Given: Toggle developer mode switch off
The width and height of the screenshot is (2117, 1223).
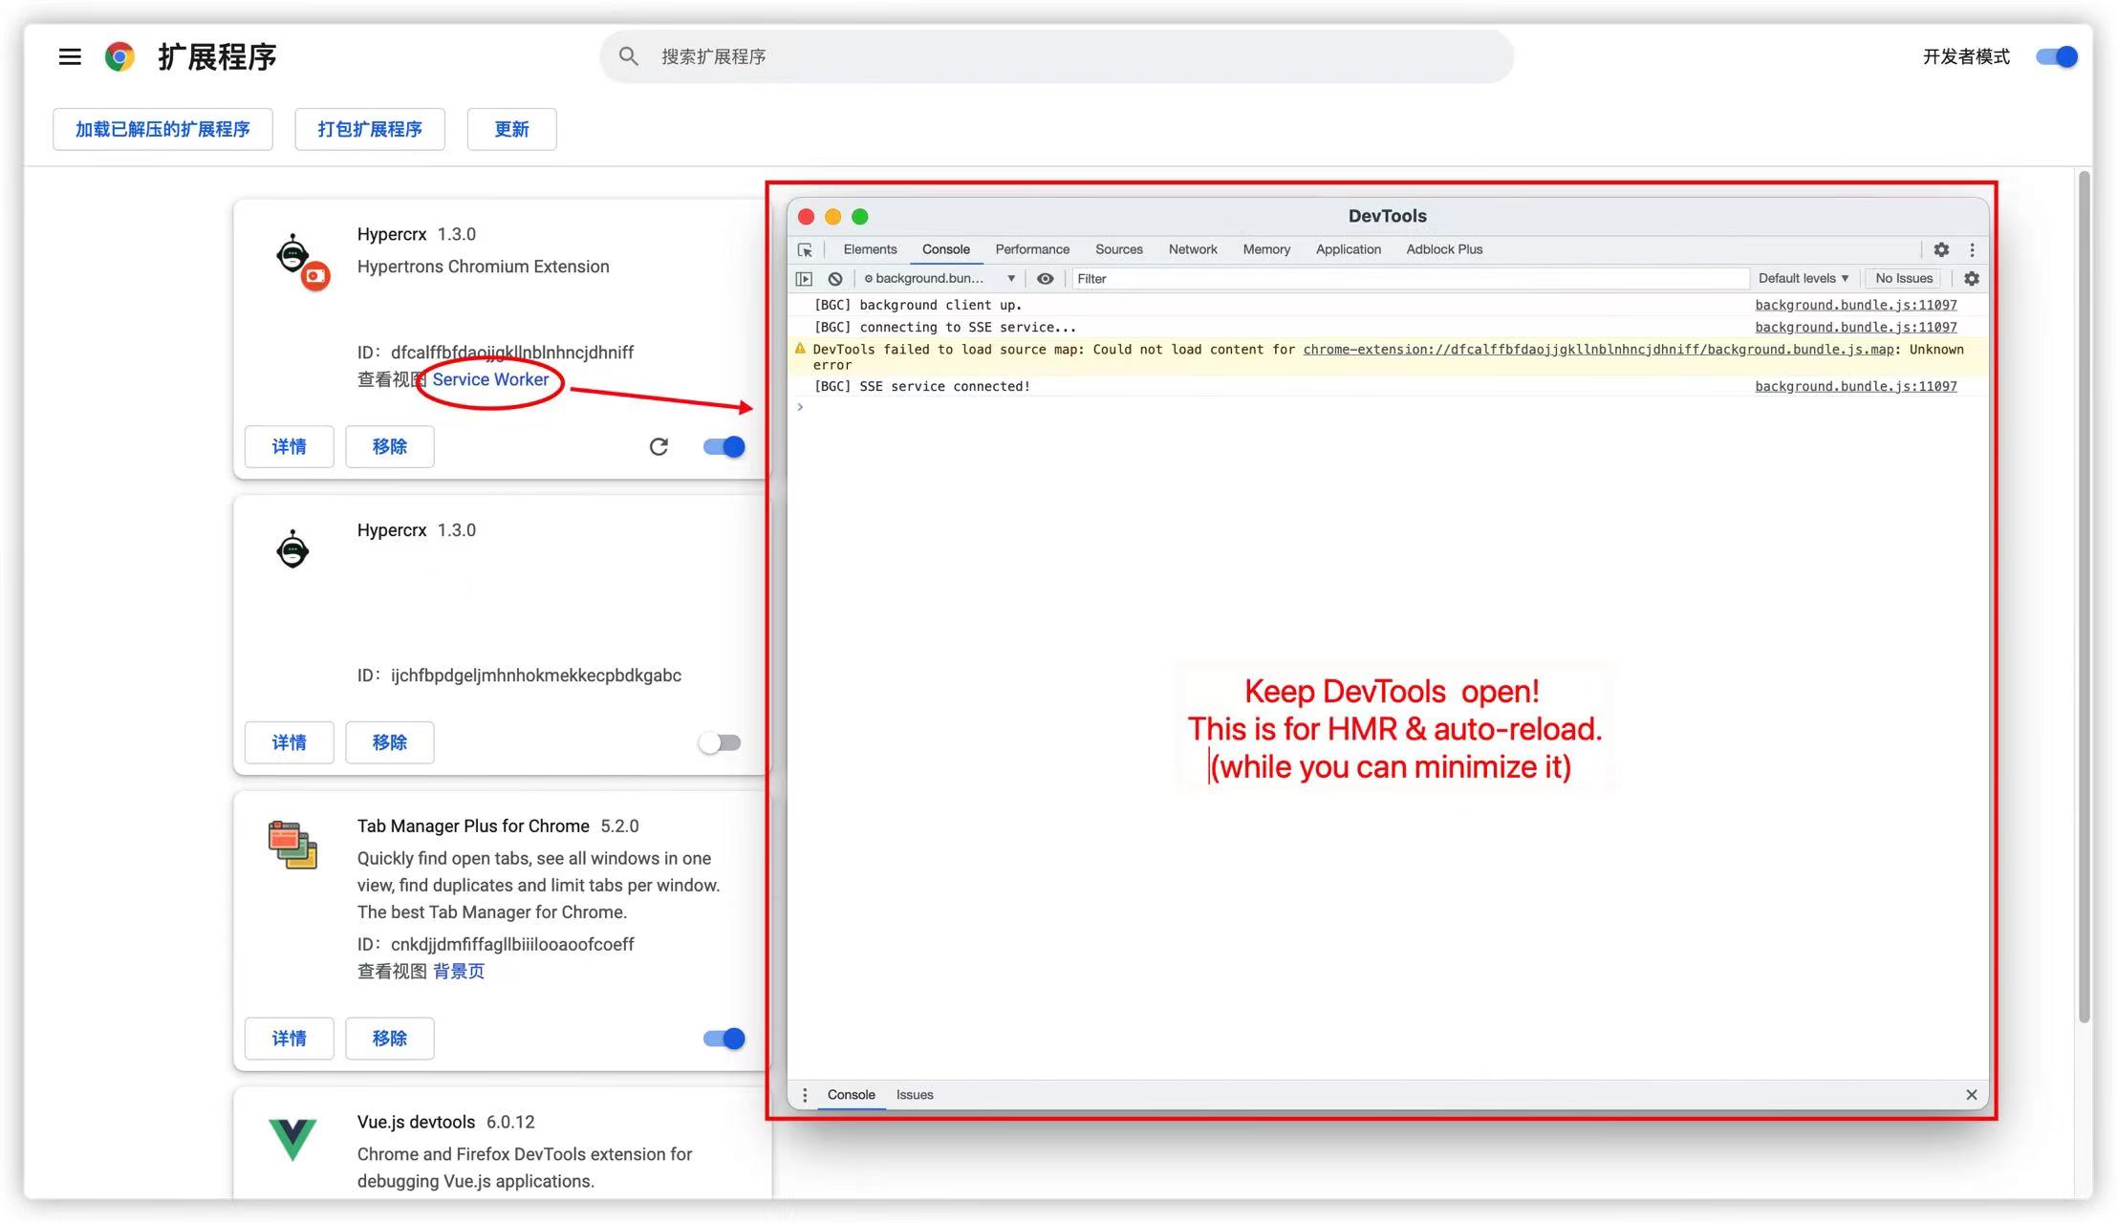Looking at the screenshot, I should coord(2056,56).
